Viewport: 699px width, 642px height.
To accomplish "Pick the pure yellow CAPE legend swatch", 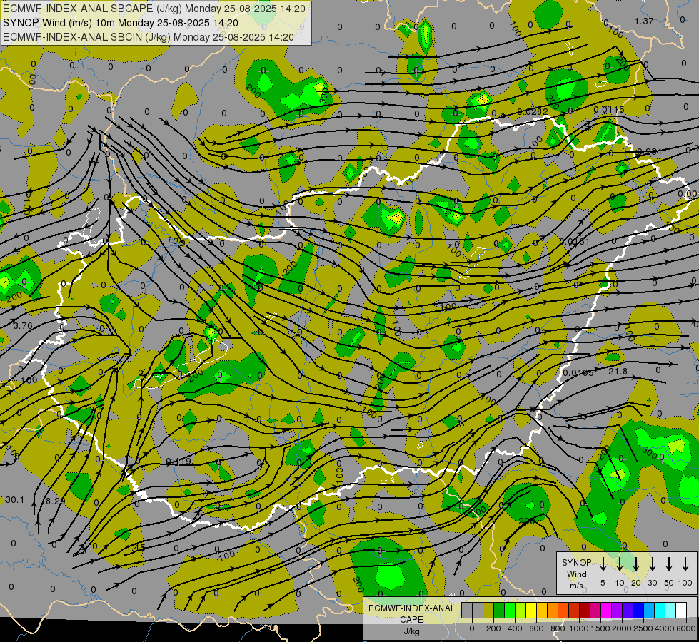I will click(x=531, y=611).
